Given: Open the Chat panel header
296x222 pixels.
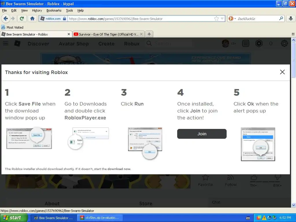Looking at the screenshot, I should [x=249, y=202].
